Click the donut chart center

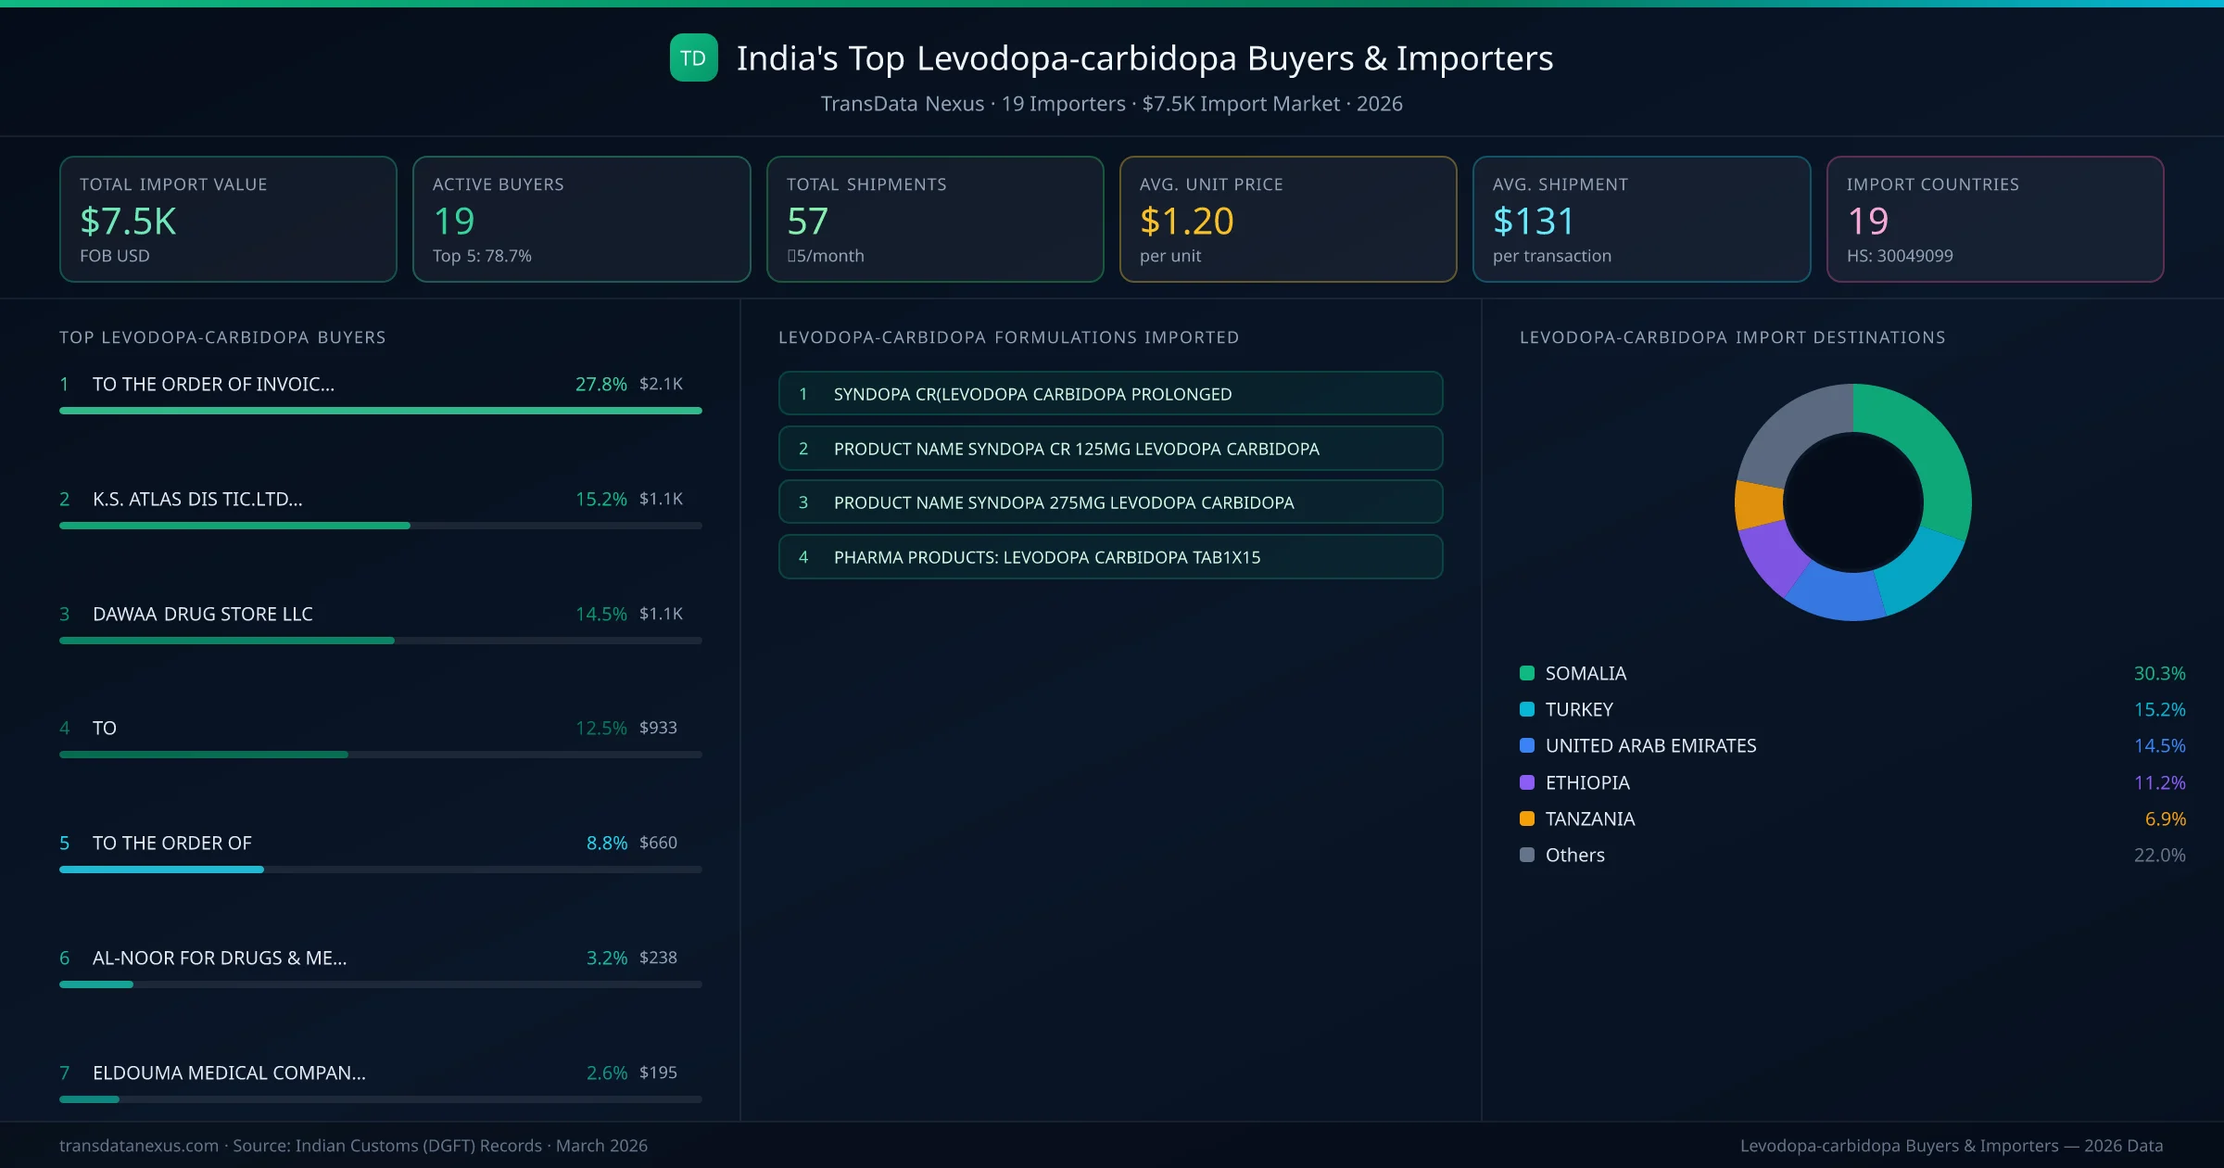pos(1852,501)
